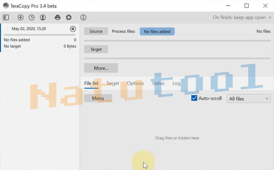Open the Status tab

pos(158,83)
